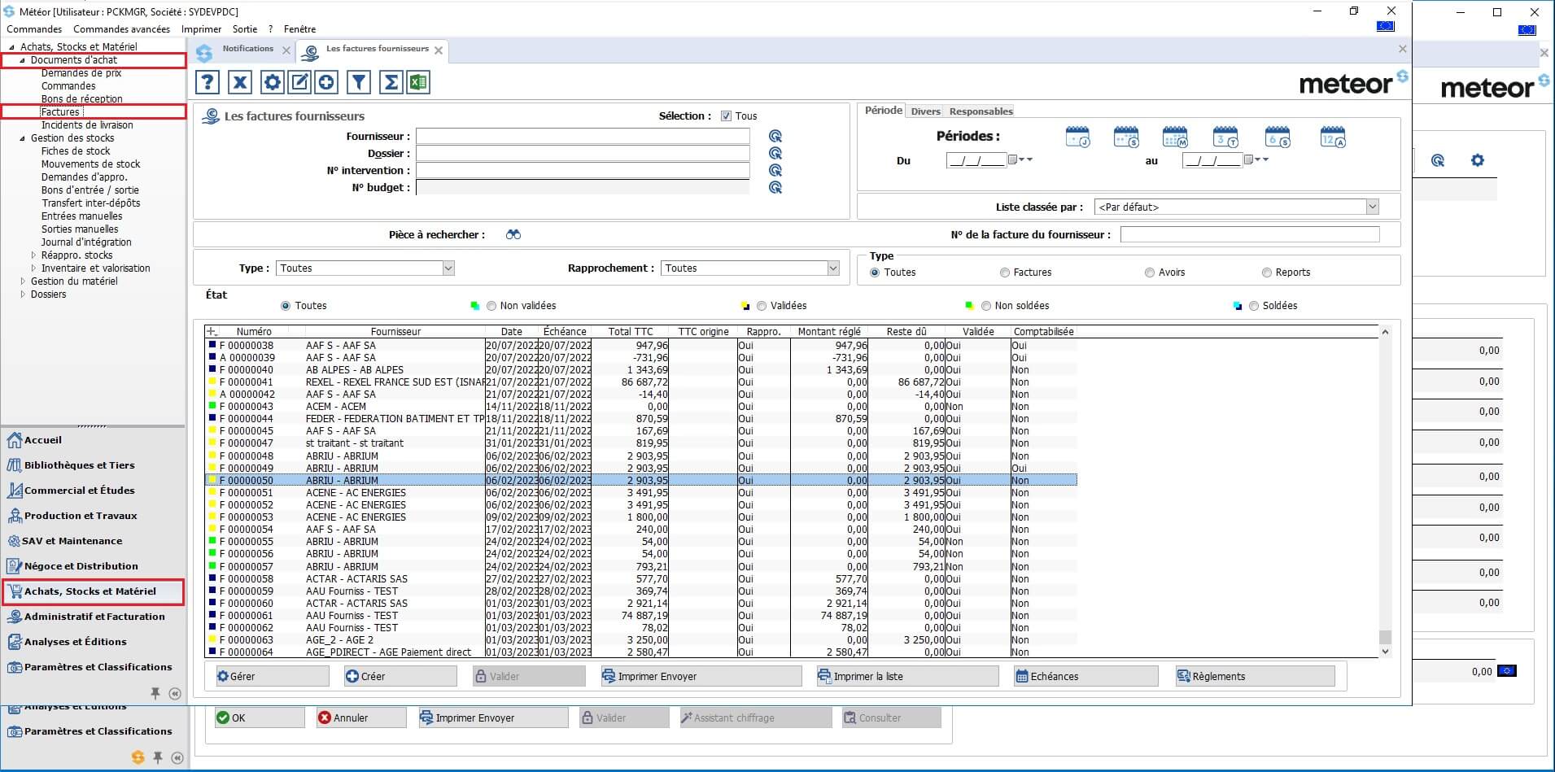The image size is (1555, 772).
Task: Open the Commandes menu
Action: pyautogui.click(x=34, y=29)
